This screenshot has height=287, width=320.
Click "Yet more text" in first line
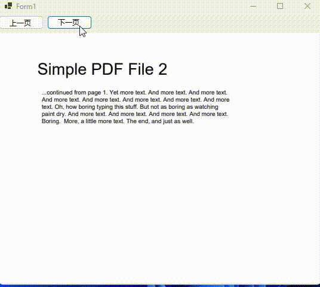click(128, 93)
